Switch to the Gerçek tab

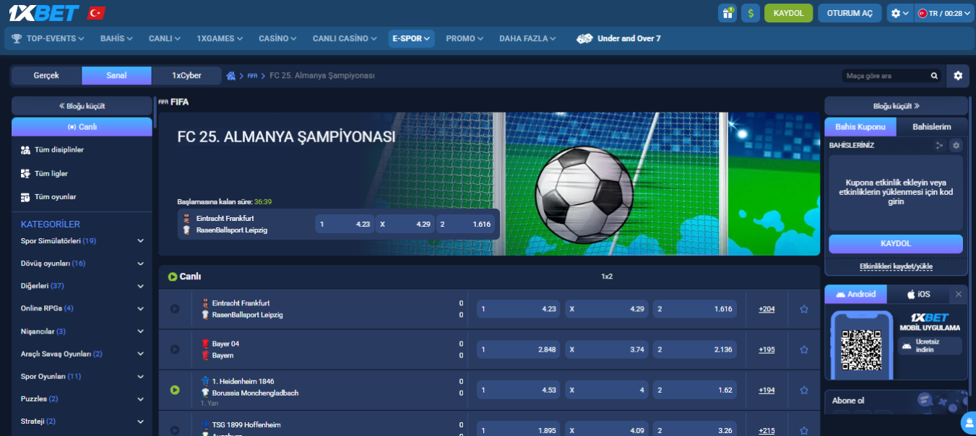coord(46,75)
